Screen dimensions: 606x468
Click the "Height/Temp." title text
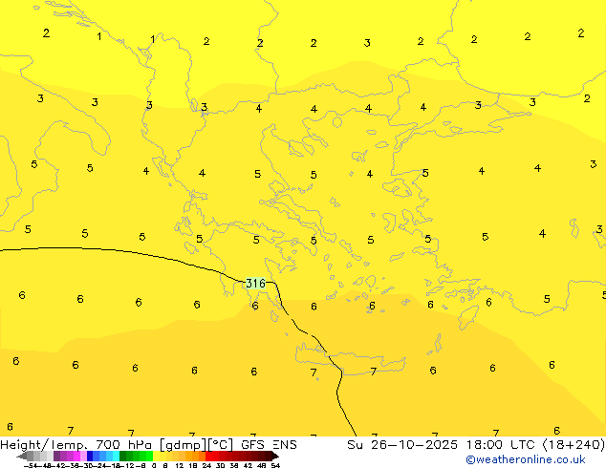click(44, 445)
